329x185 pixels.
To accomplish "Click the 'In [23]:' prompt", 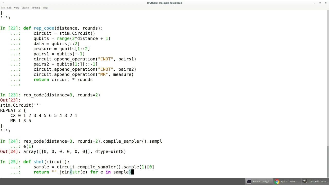I will 11,95.
